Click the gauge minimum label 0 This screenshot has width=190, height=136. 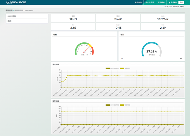click(x=122, y=58)
